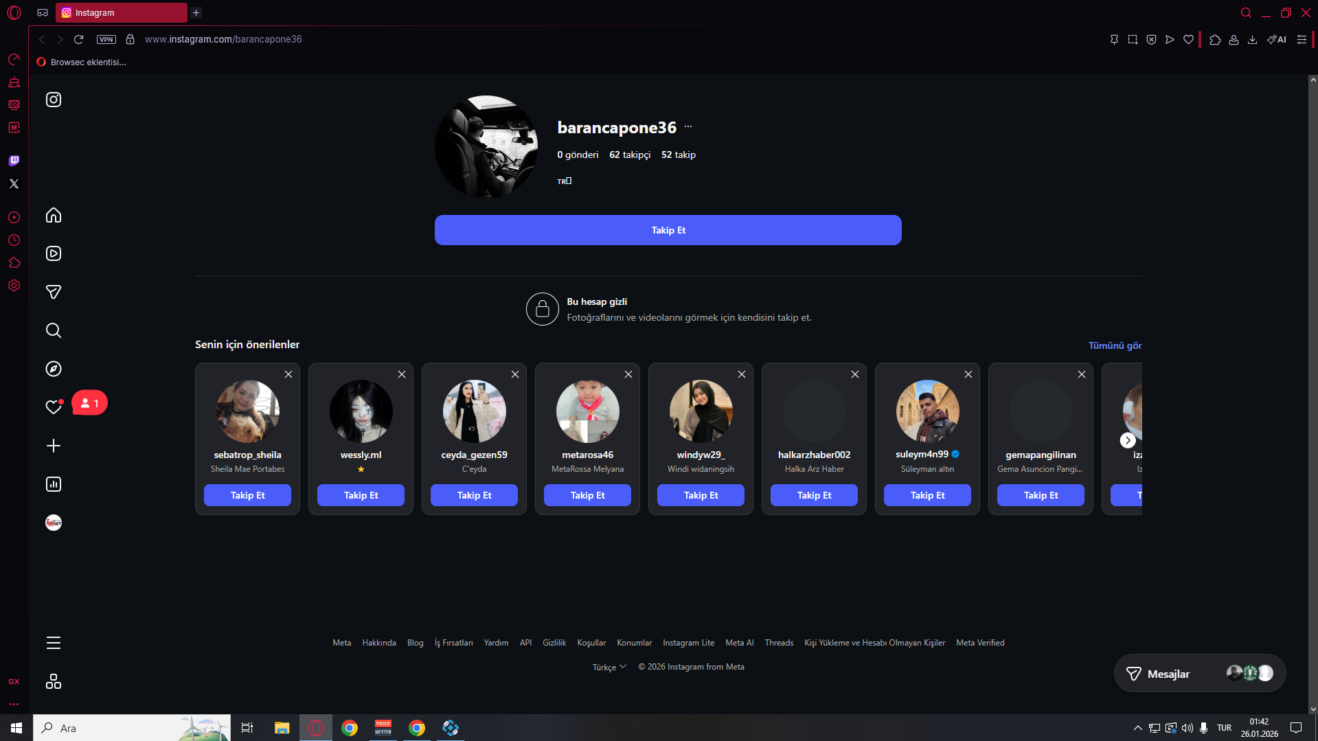Viewport: 1318px width, 741px height.
Task: Open Instagram home feed icon
Action: tap(54, 216)
